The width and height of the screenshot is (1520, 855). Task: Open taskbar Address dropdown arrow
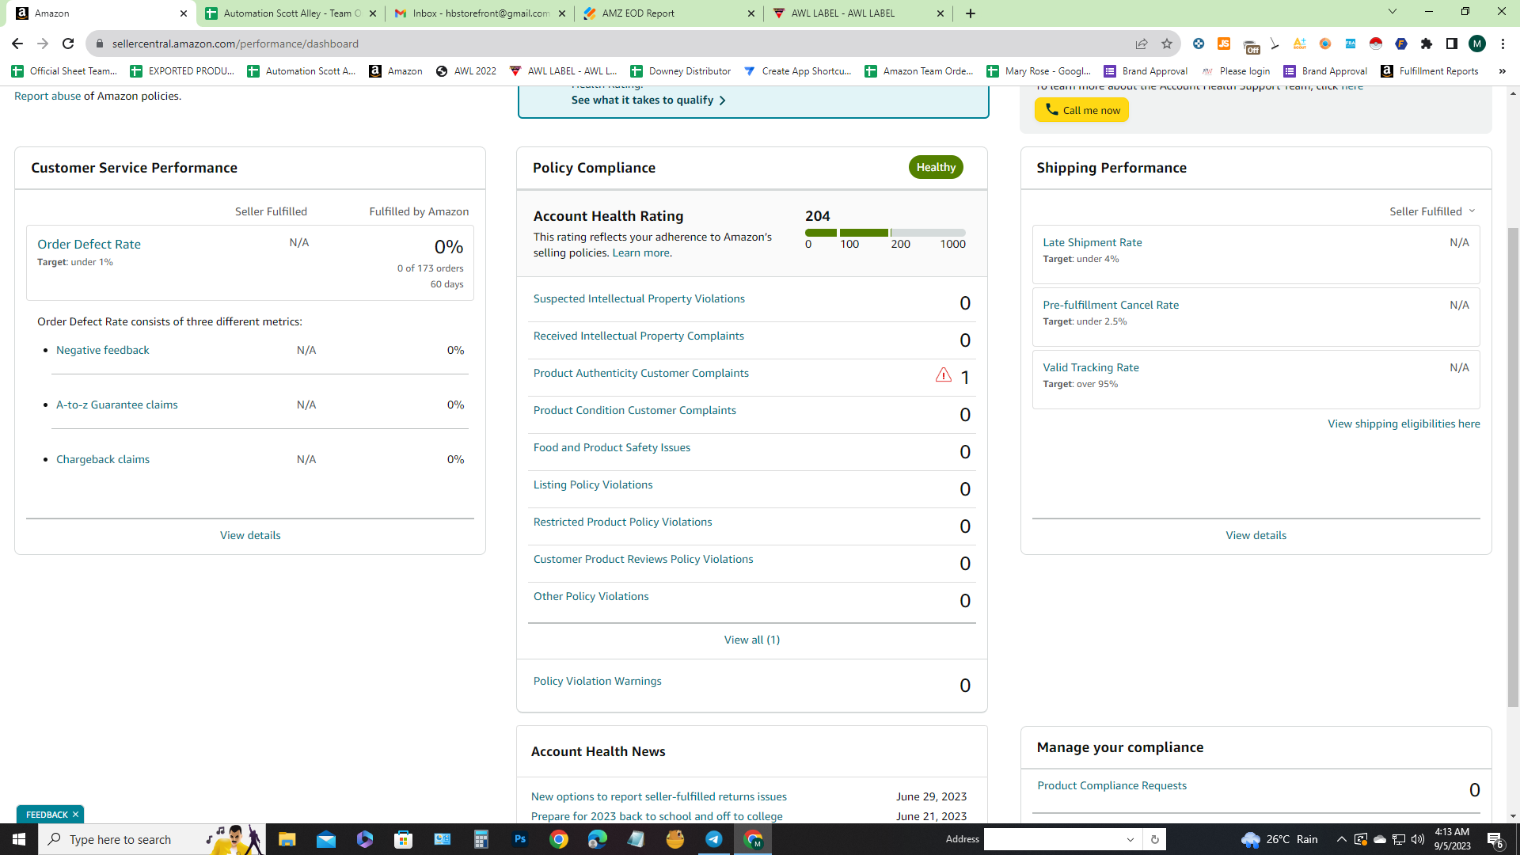pyautogui.click(x=1130, y=839)
